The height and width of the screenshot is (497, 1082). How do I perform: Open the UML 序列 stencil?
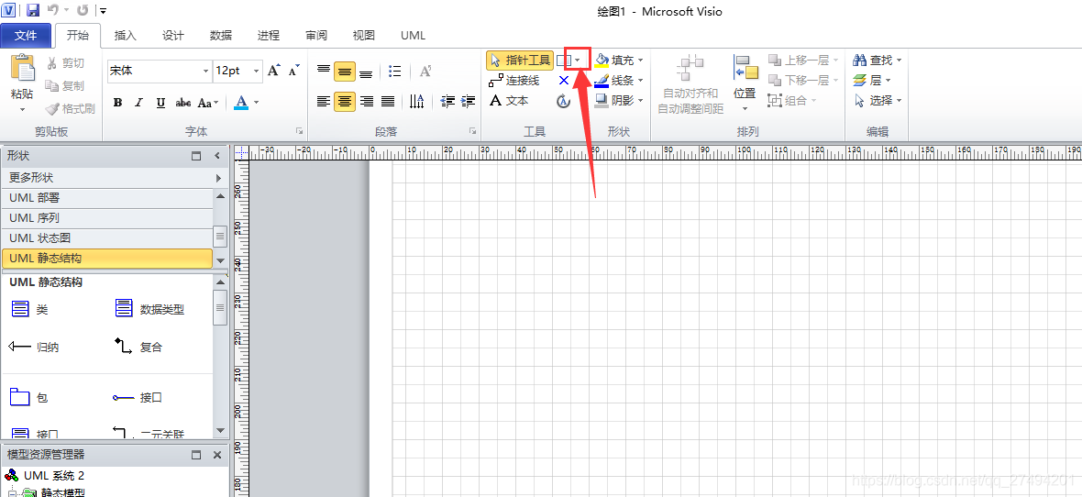pyautogui.click(x=106, y=218)
